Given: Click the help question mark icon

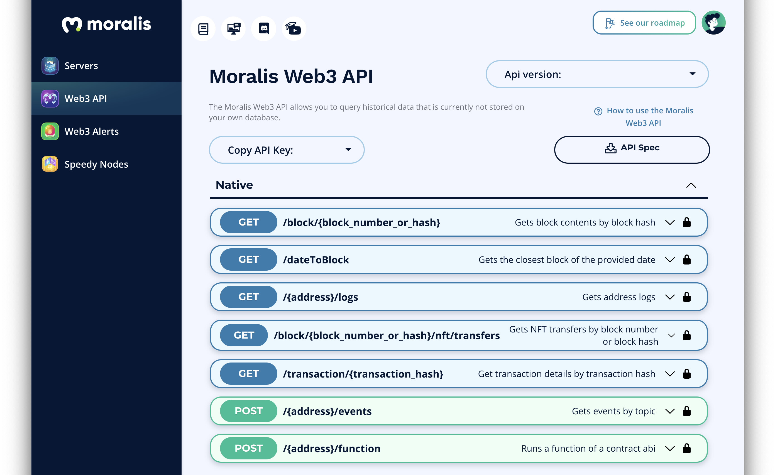Looking at the screenshot, I should point(598,111).
